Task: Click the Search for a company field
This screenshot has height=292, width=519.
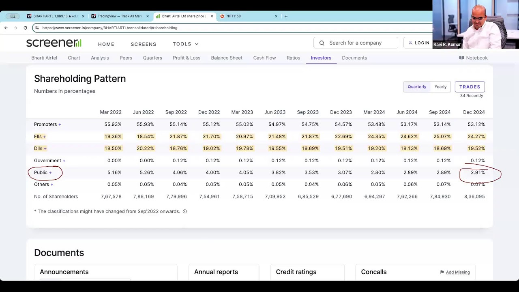Action: pyautogui.click(x=356, y=43)
